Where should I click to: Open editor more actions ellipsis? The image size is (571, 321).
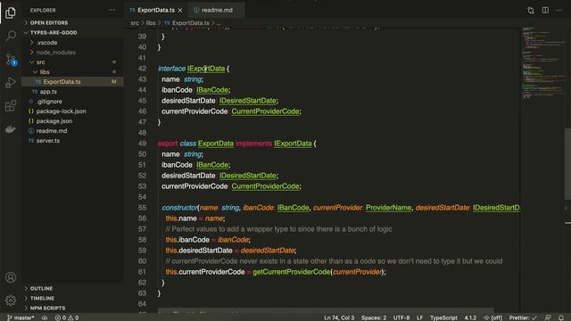pos(559,10)
